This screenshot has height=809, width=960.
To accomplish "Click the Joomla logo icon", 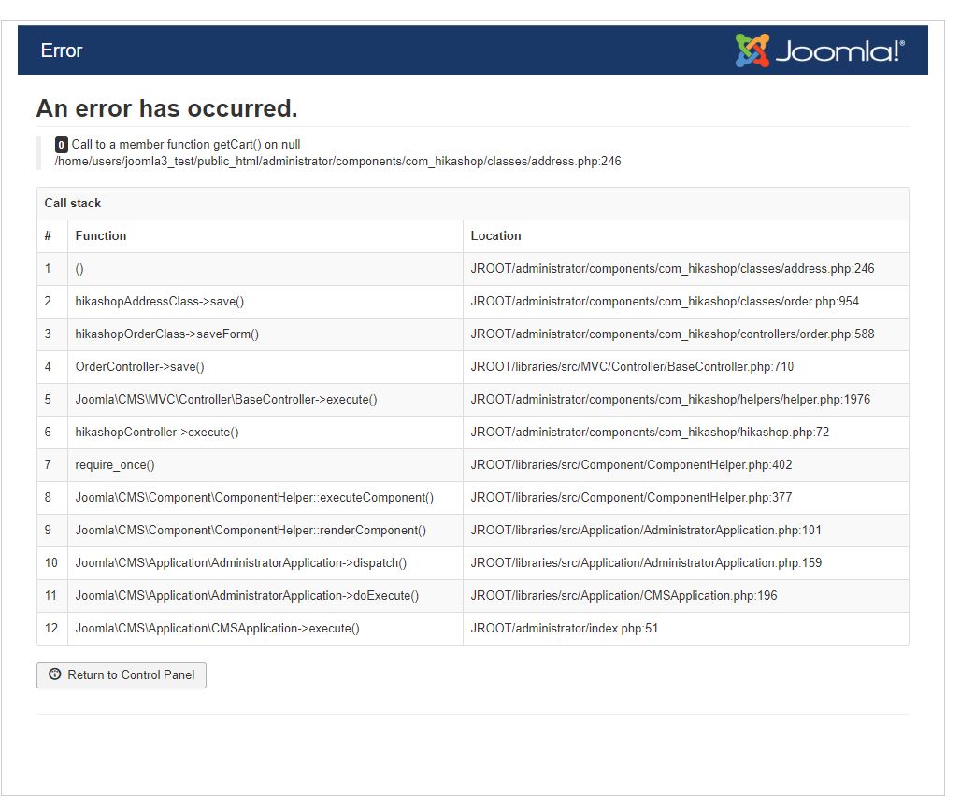I will click(752, 50).
